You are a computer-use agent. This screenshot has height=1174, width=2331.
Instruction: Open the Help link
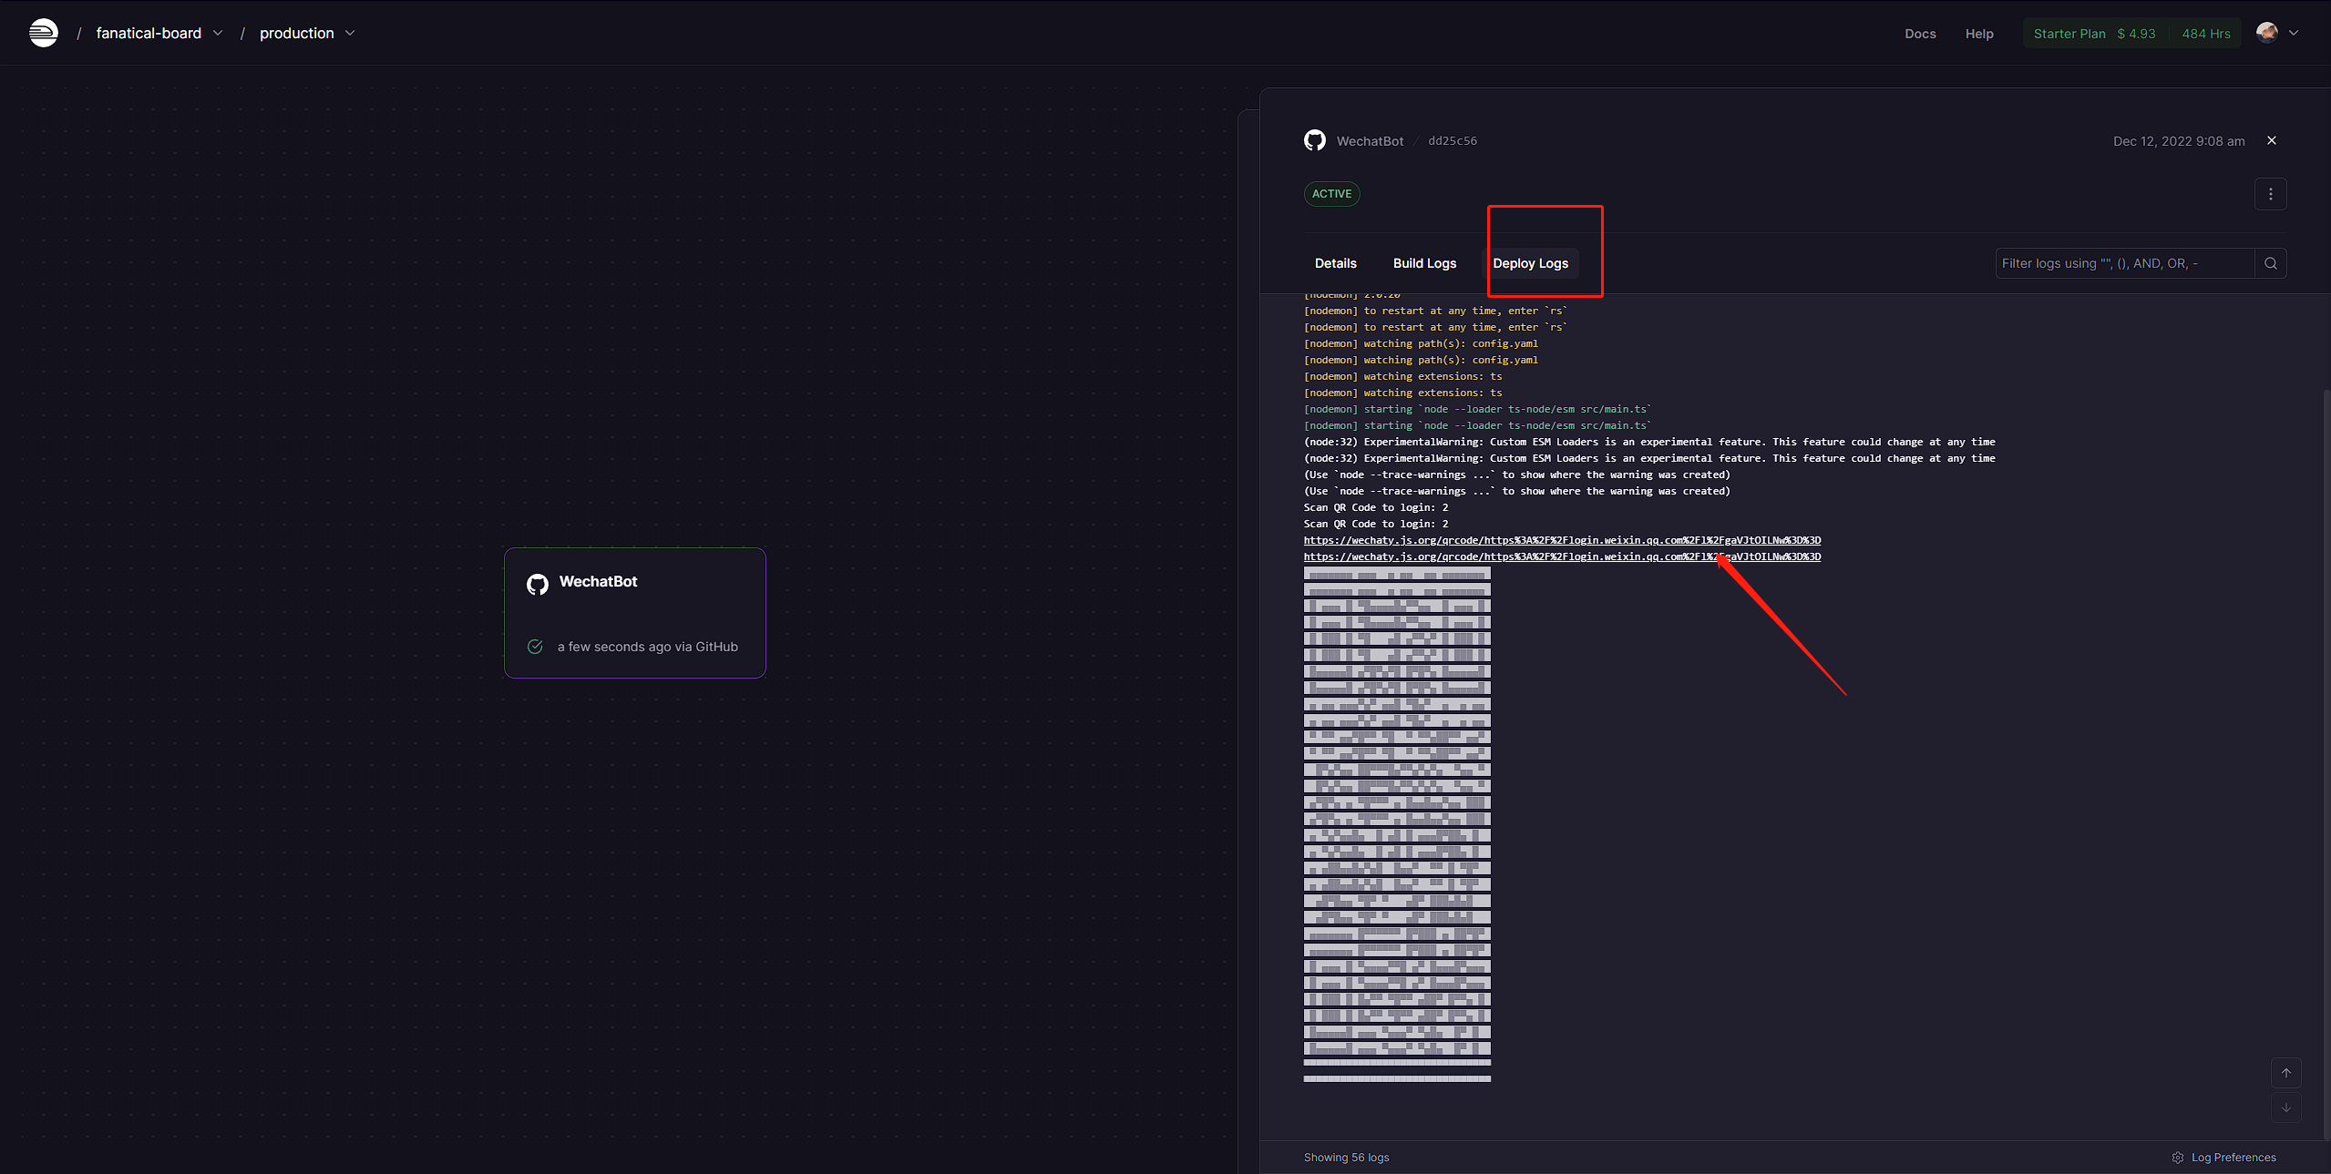1979,34
